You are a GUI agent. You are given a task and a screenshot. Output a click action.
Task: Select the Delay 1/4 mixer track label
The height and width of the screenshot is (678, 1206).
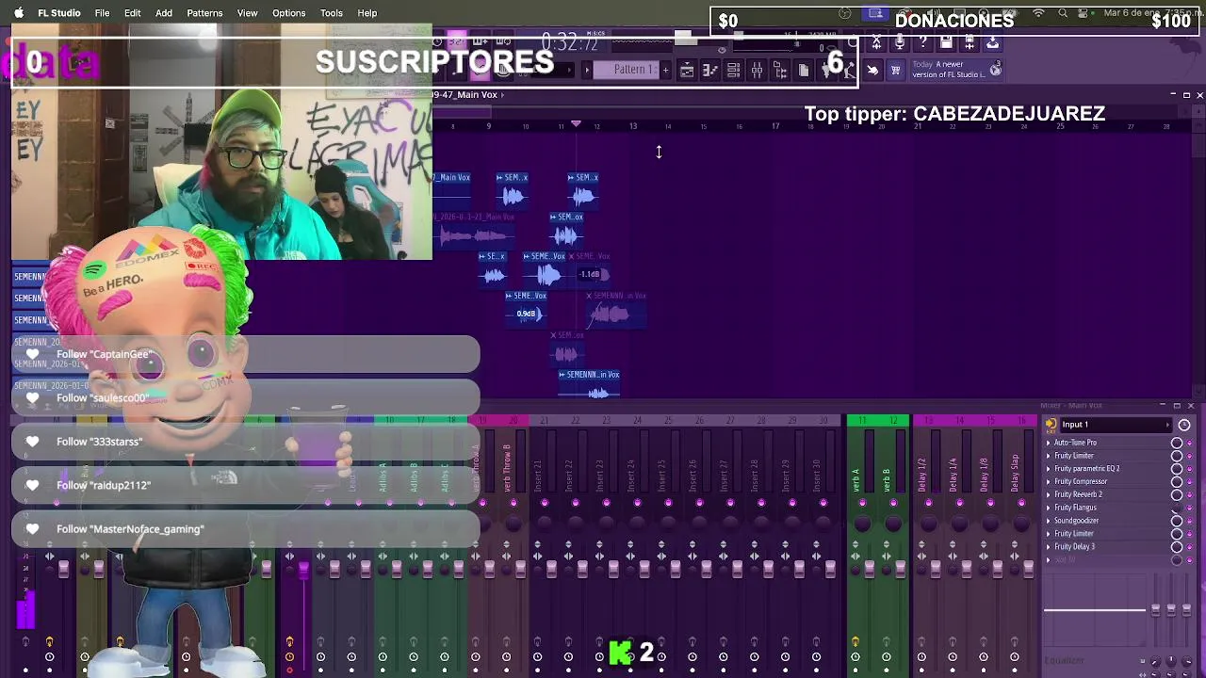[x=953, y=475]
